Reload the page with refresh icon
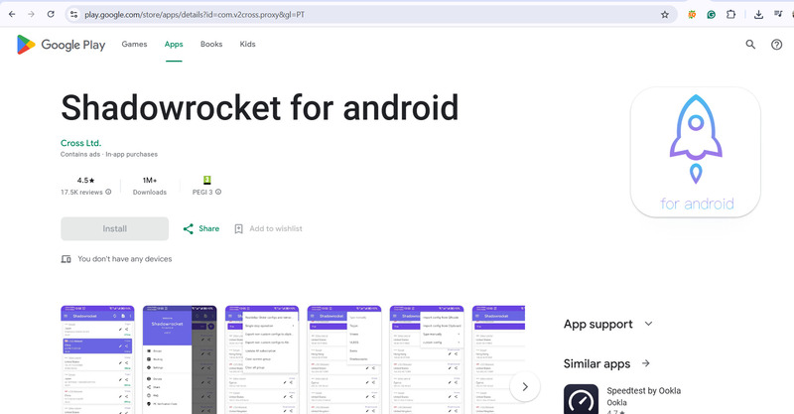Viewport: 794px width, 414px height. (x=51, y=14)
